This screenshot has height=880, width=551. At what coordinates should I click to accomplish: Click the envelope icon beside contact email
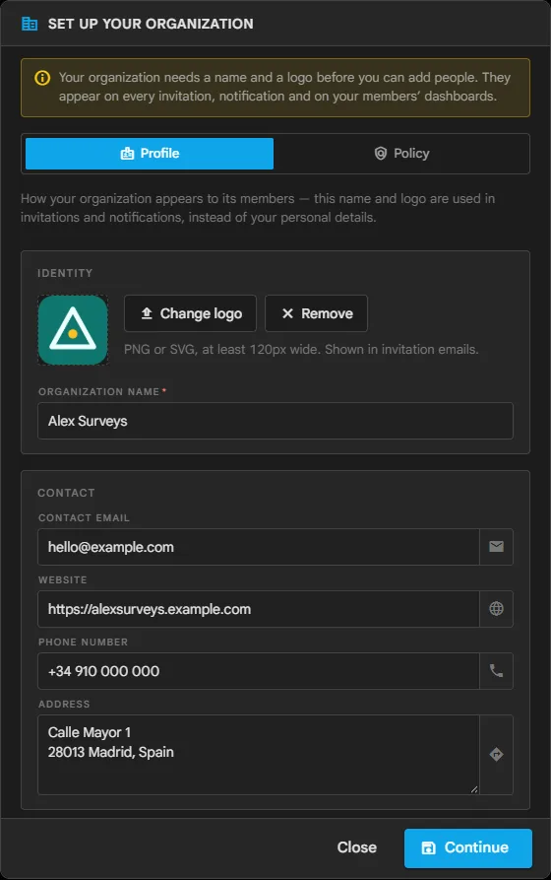496,547
